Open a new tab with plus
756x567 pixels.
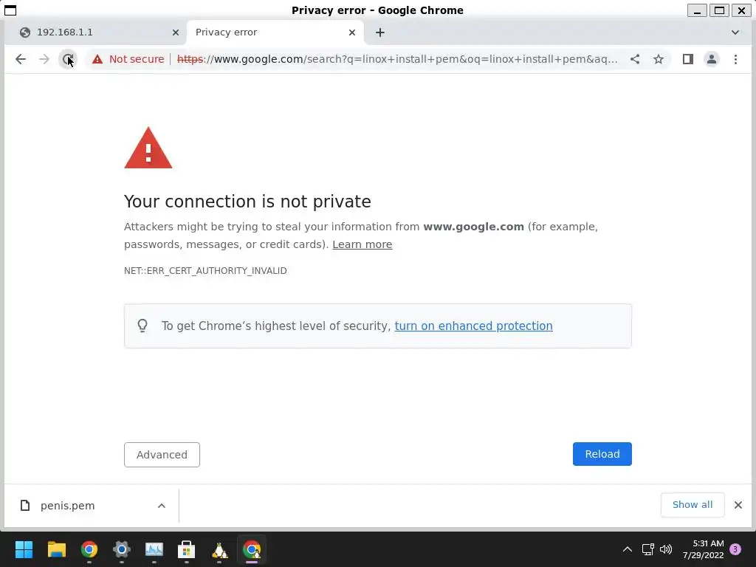pyautogui.click(x=380, y=32)
